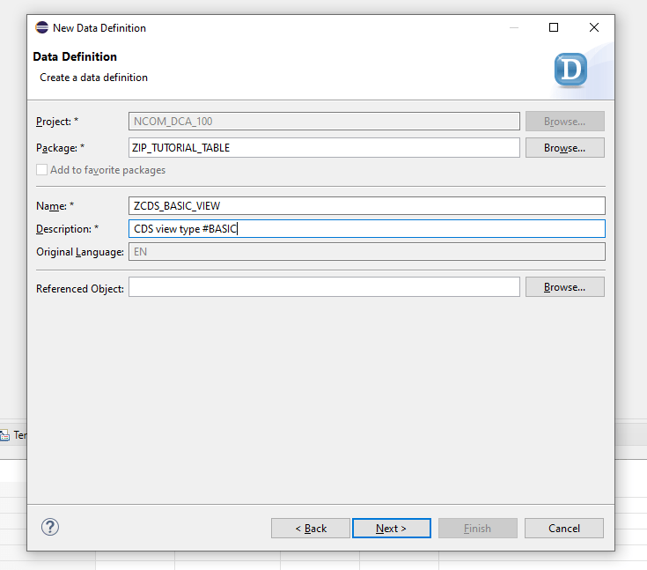Click the help question mark icon

49,527
